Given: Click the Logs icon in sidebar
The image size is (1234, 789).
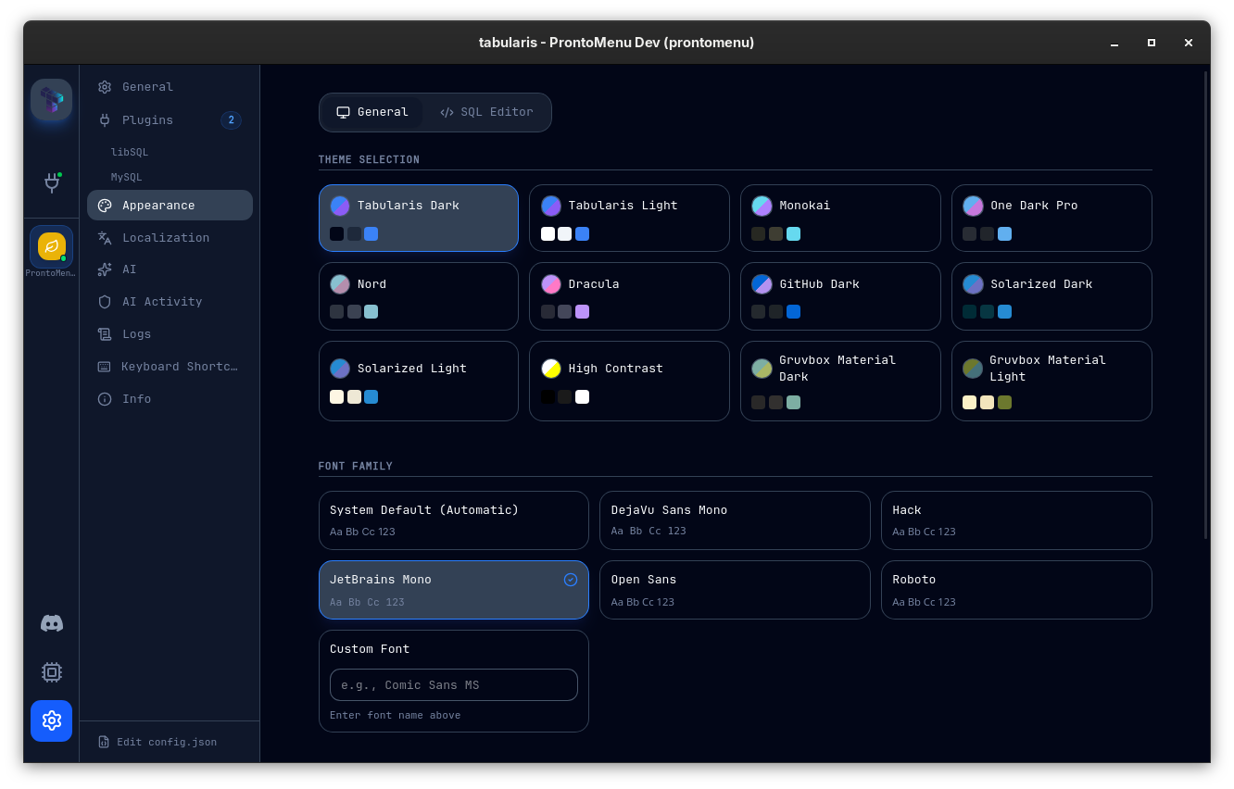Looking at the screenshot, I should (x=105, y=334).
